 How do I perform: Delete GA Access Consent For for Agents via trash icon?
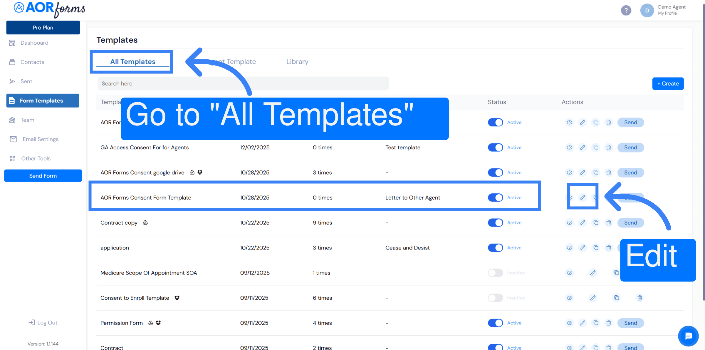pyautogui.click(x=608, y=147)
